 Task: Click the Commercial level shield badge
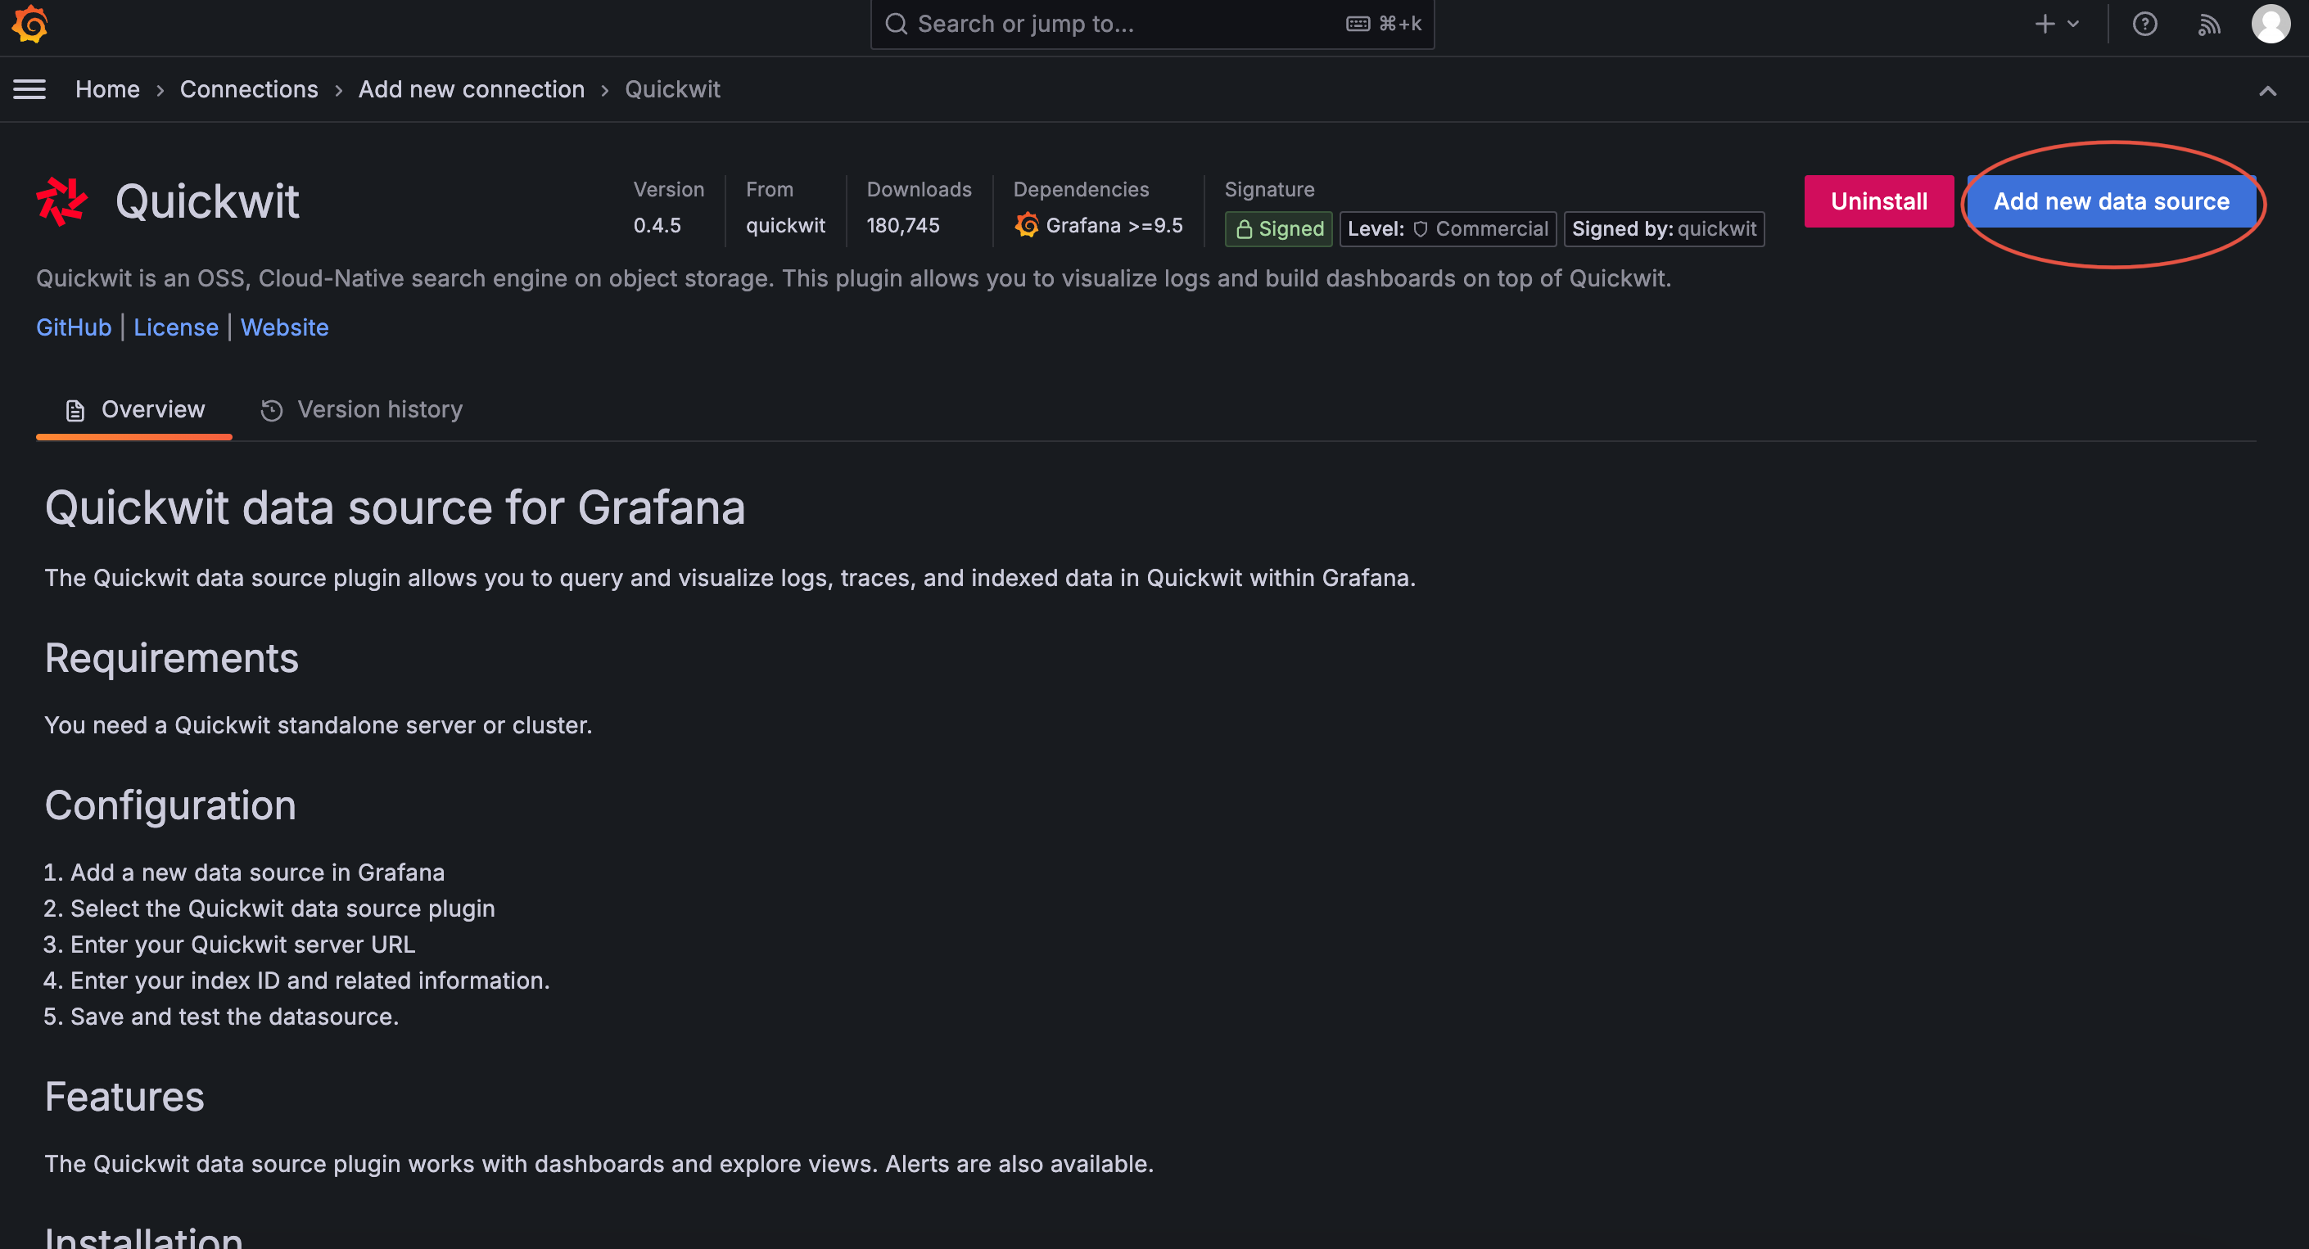[x=1448, y=228]
